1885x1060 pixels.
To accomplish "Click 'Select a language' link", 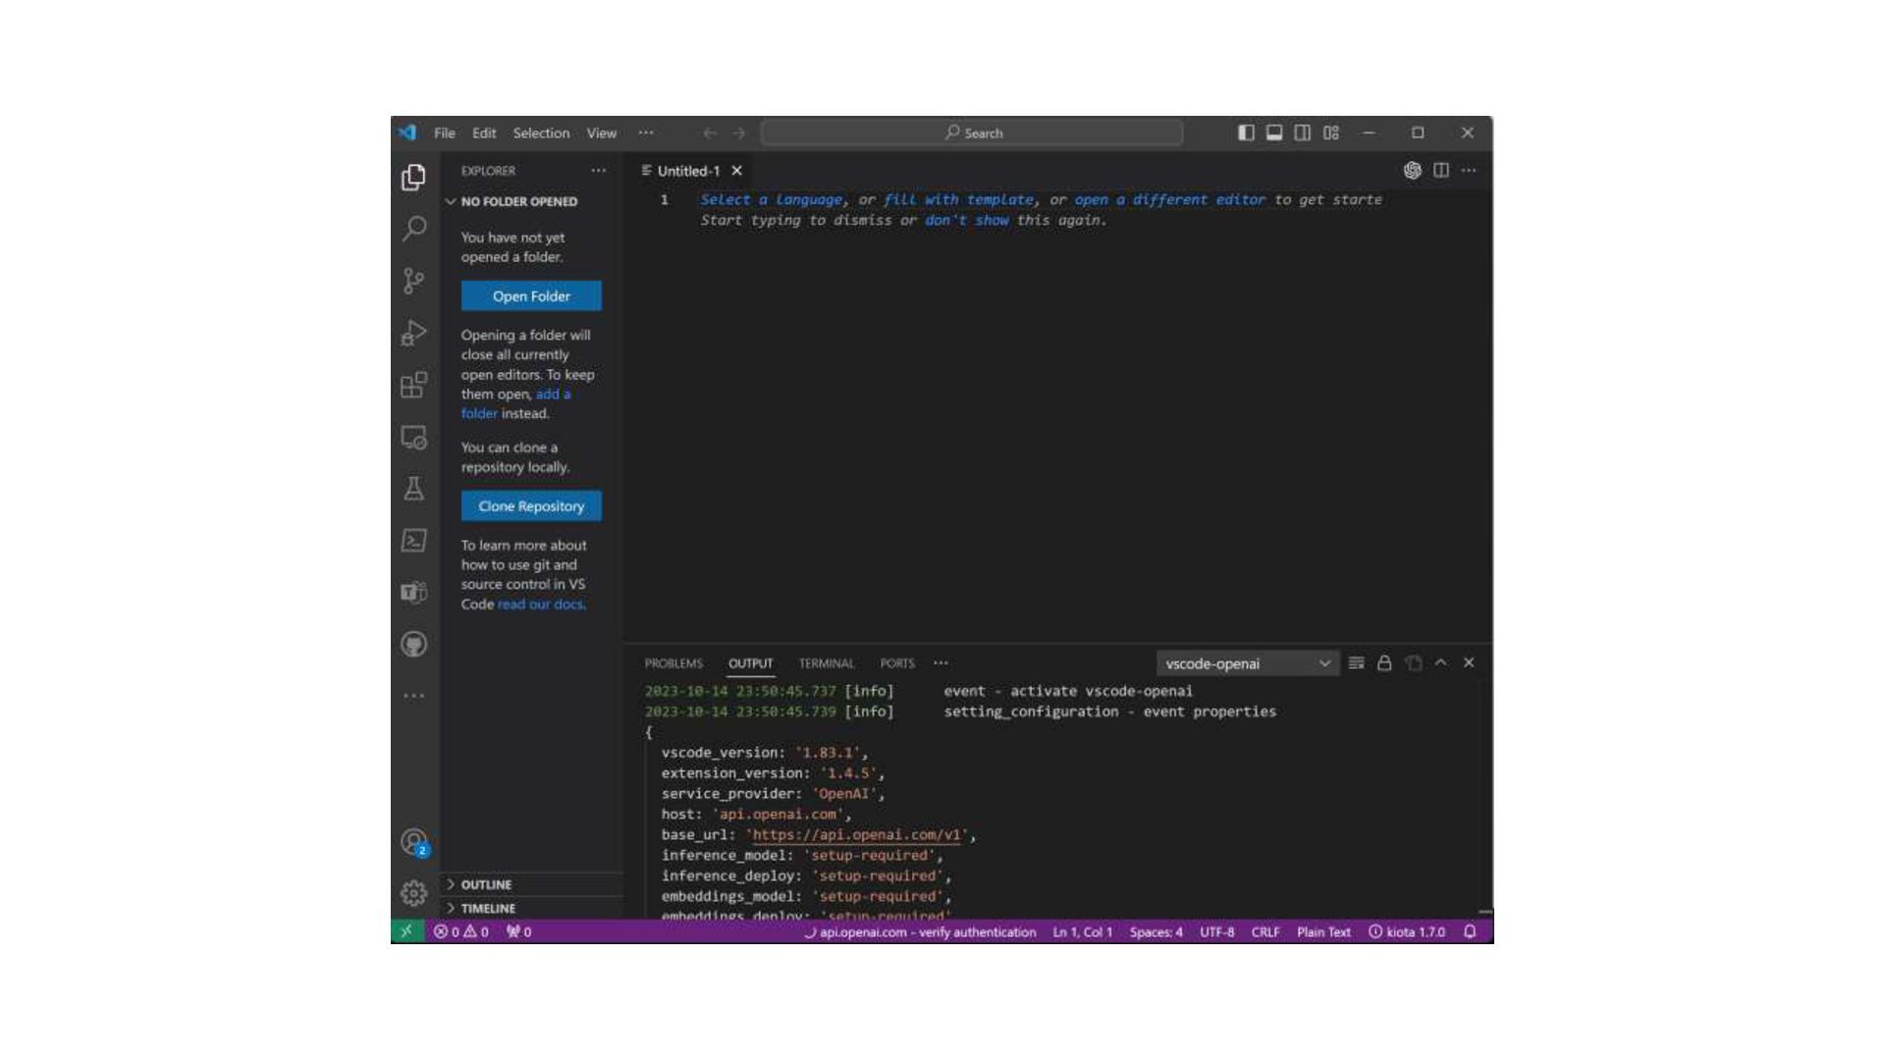I will point(771,199).
